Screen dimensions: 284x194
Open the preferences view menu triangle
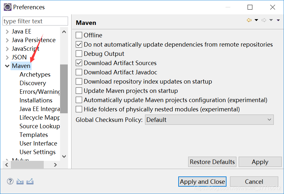coord(278,20)
